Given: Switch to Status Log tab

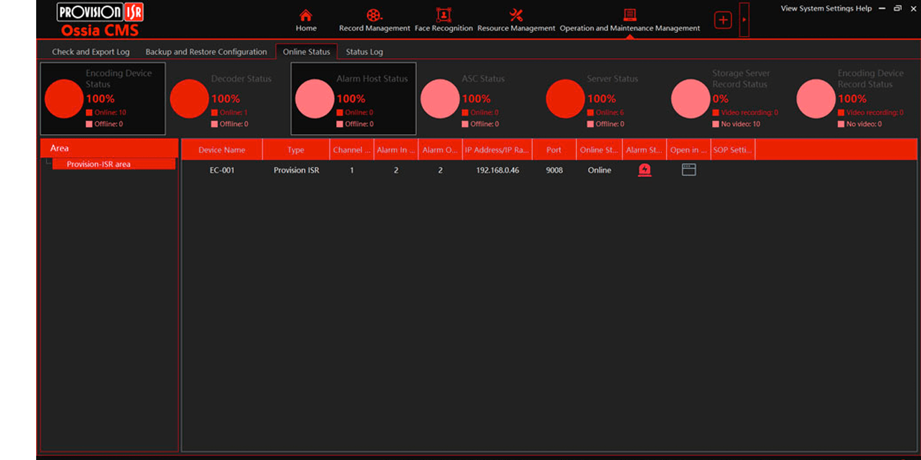Looking at the screenshot, I should tap(364, 52).
